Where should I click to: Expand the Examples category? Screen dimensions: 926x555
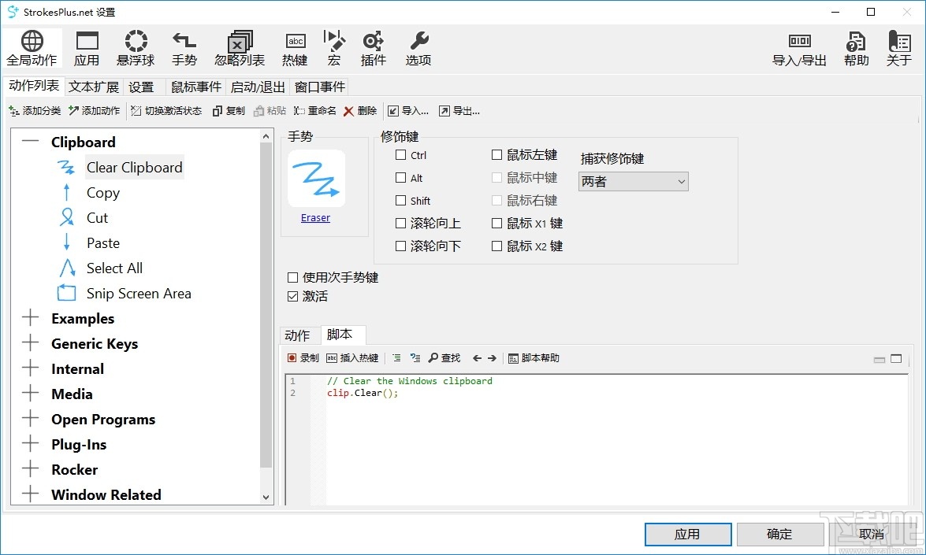coord(30,318)
